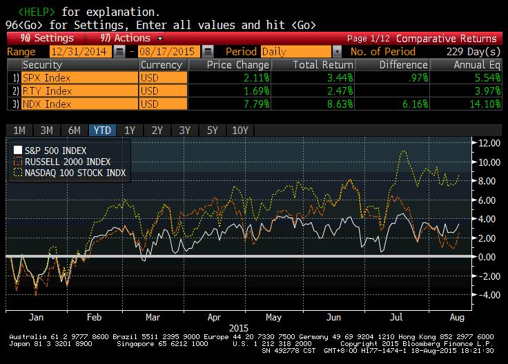Select the 3M range tab
Screen dimensions: 508x364
click(x=47, y=131)
